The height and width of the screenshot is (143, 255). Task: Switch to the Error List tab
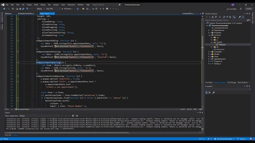[x=8, y=135]
